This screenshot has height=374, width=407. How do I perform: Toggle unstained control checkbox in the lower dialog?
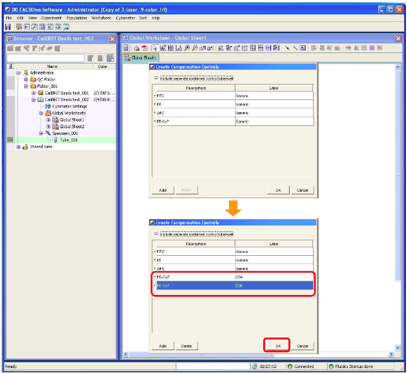coord(156,234)
